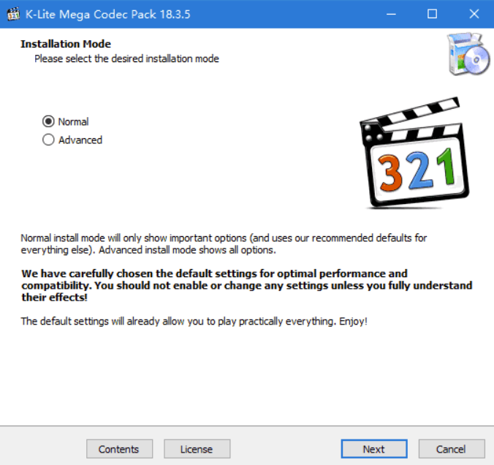Click the "Normal" option label text
The image size is (494, 465).
point(73,121)
